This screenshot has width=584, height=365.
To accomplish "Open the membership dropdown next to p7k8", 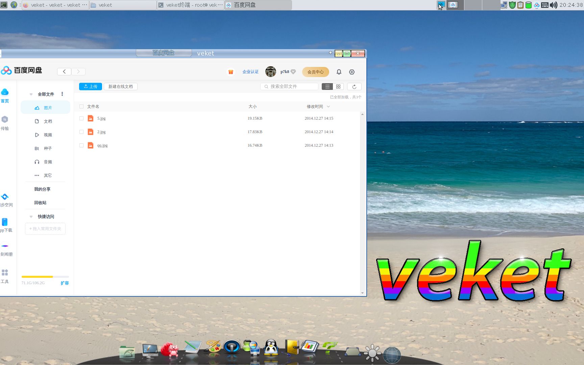I will [x=293, y=72].
